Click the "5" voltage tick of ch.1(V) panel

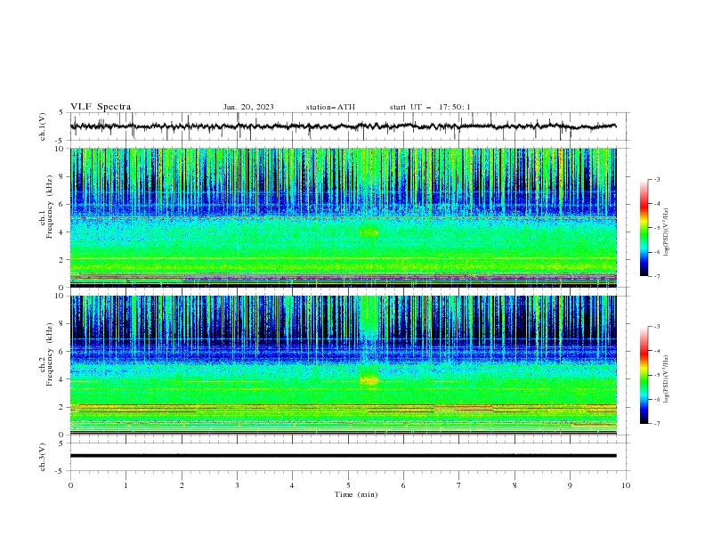[61, 113]
